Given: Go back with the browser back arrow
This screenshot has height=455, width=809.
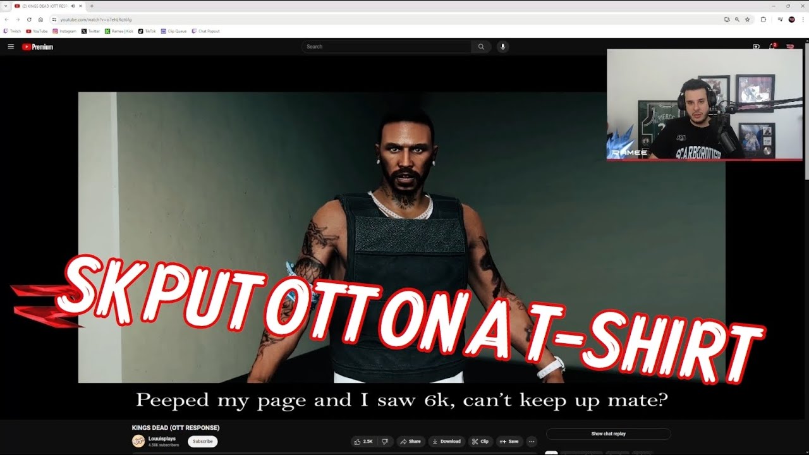Looking at the screenshot, I should [6, 20].
